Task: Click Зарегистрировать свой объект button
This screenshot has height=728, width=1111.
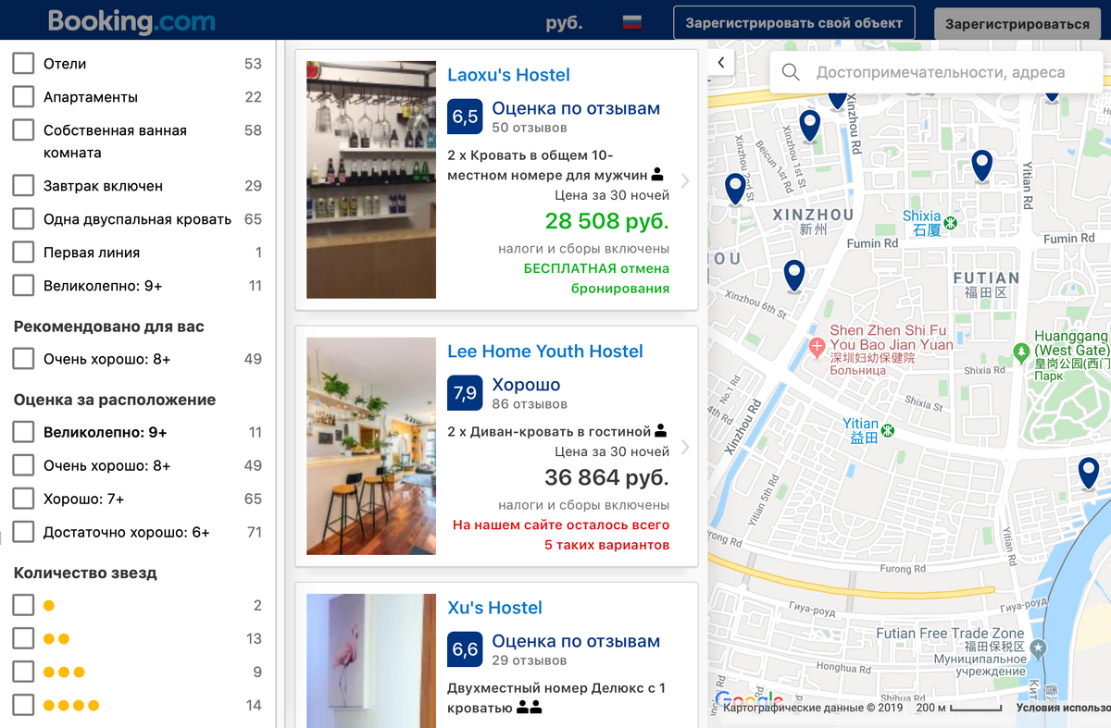Action: 793,23
